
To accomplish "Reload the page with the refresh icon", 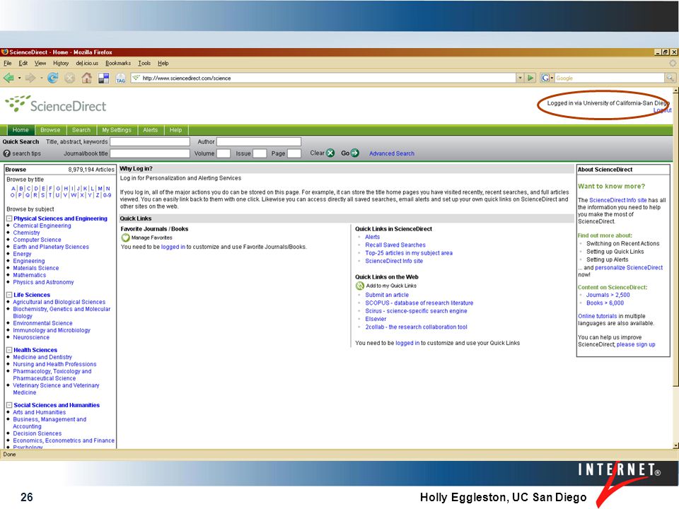I will click(x=52, y=78).
